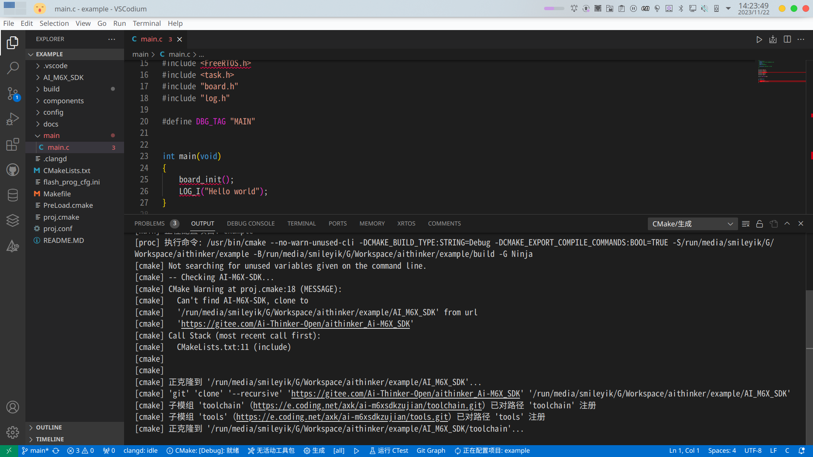Open Explorer Views and More Actions ellipsis

point(112,39)
